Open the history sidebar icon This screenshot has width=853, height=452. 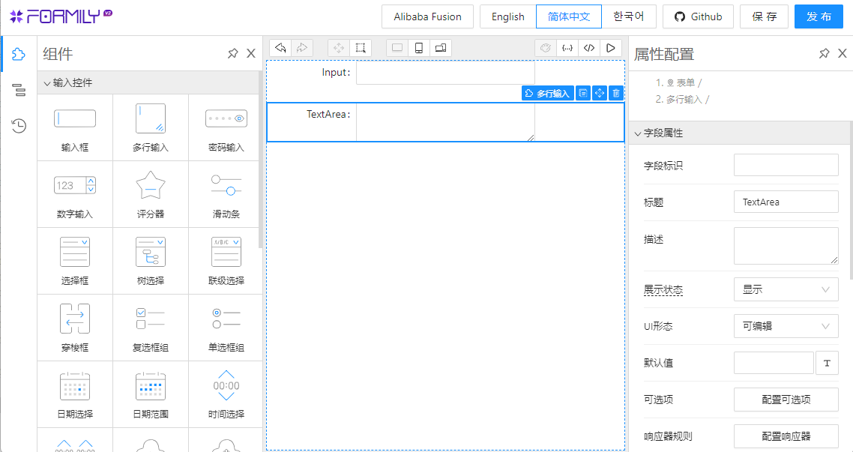pos(19,126)
